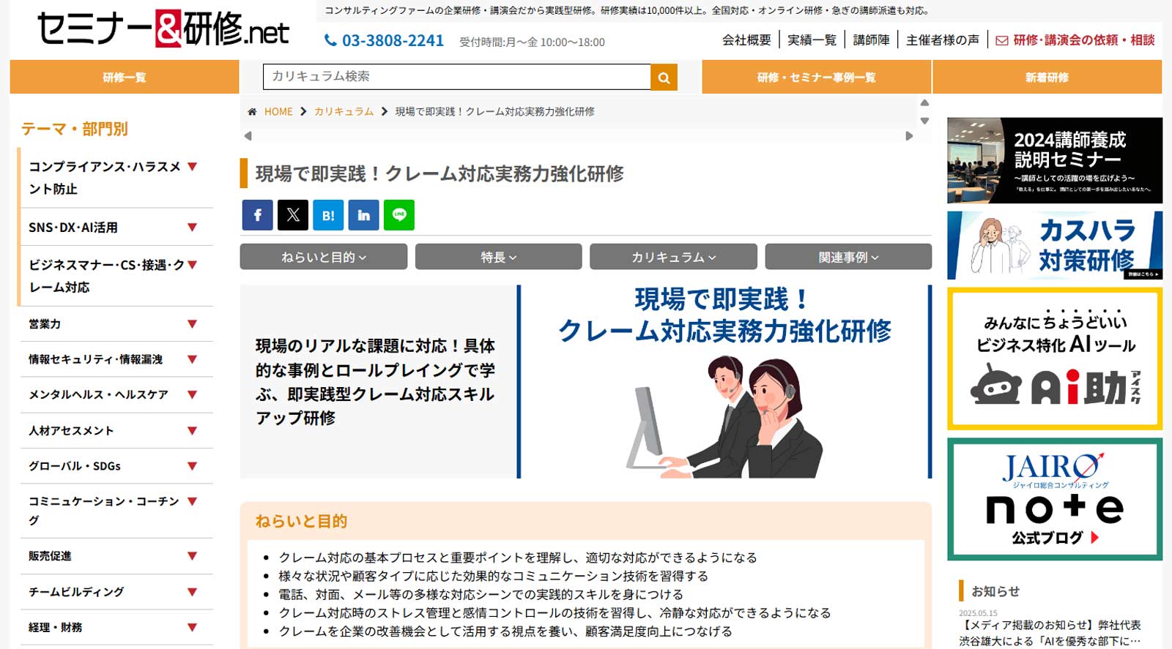This screenshot has width=1172, height=649.
Task: Expand コミュニケーション・コーチング category
Action: [193, 501]
